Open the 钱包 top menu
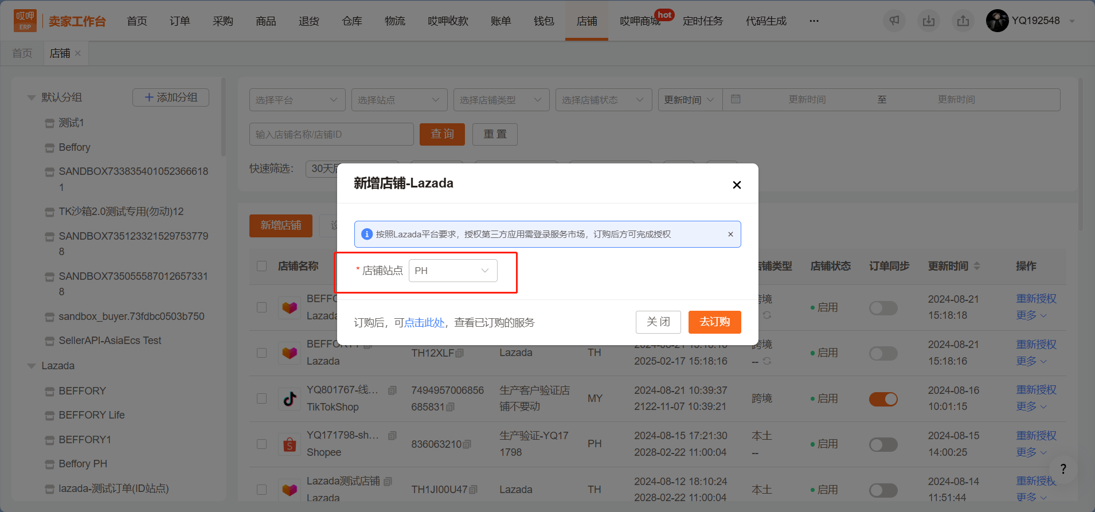 544,21
